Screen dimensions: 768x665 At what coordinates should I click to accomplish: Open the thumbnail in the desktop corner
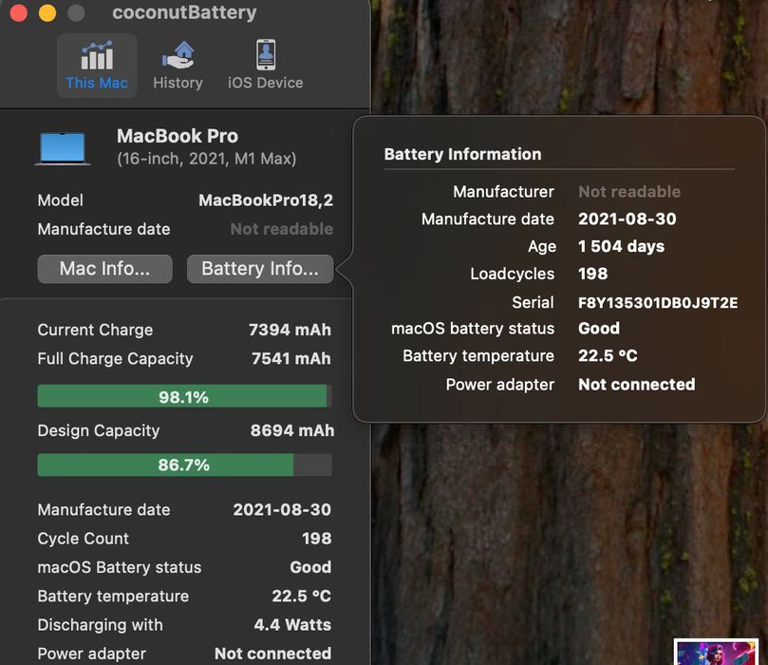pos(716,653)
